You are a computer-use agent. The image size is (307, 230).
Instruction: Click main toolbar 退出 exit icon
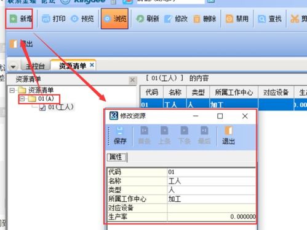(x=14, y=44)
